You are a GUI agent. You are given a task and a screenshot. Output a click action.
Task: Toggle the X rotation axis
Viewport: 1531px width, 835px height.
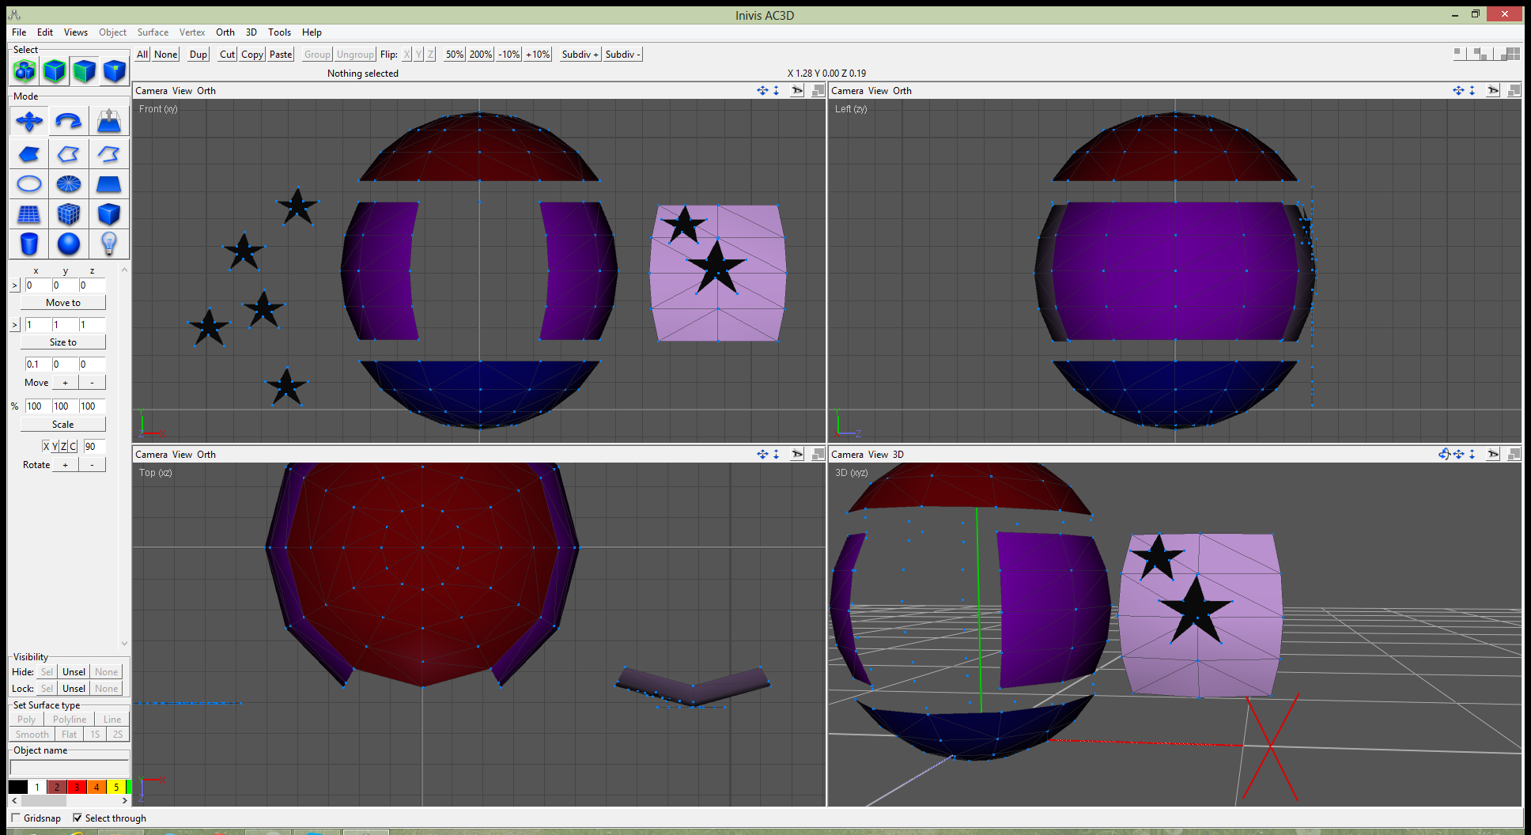(46, 447)
